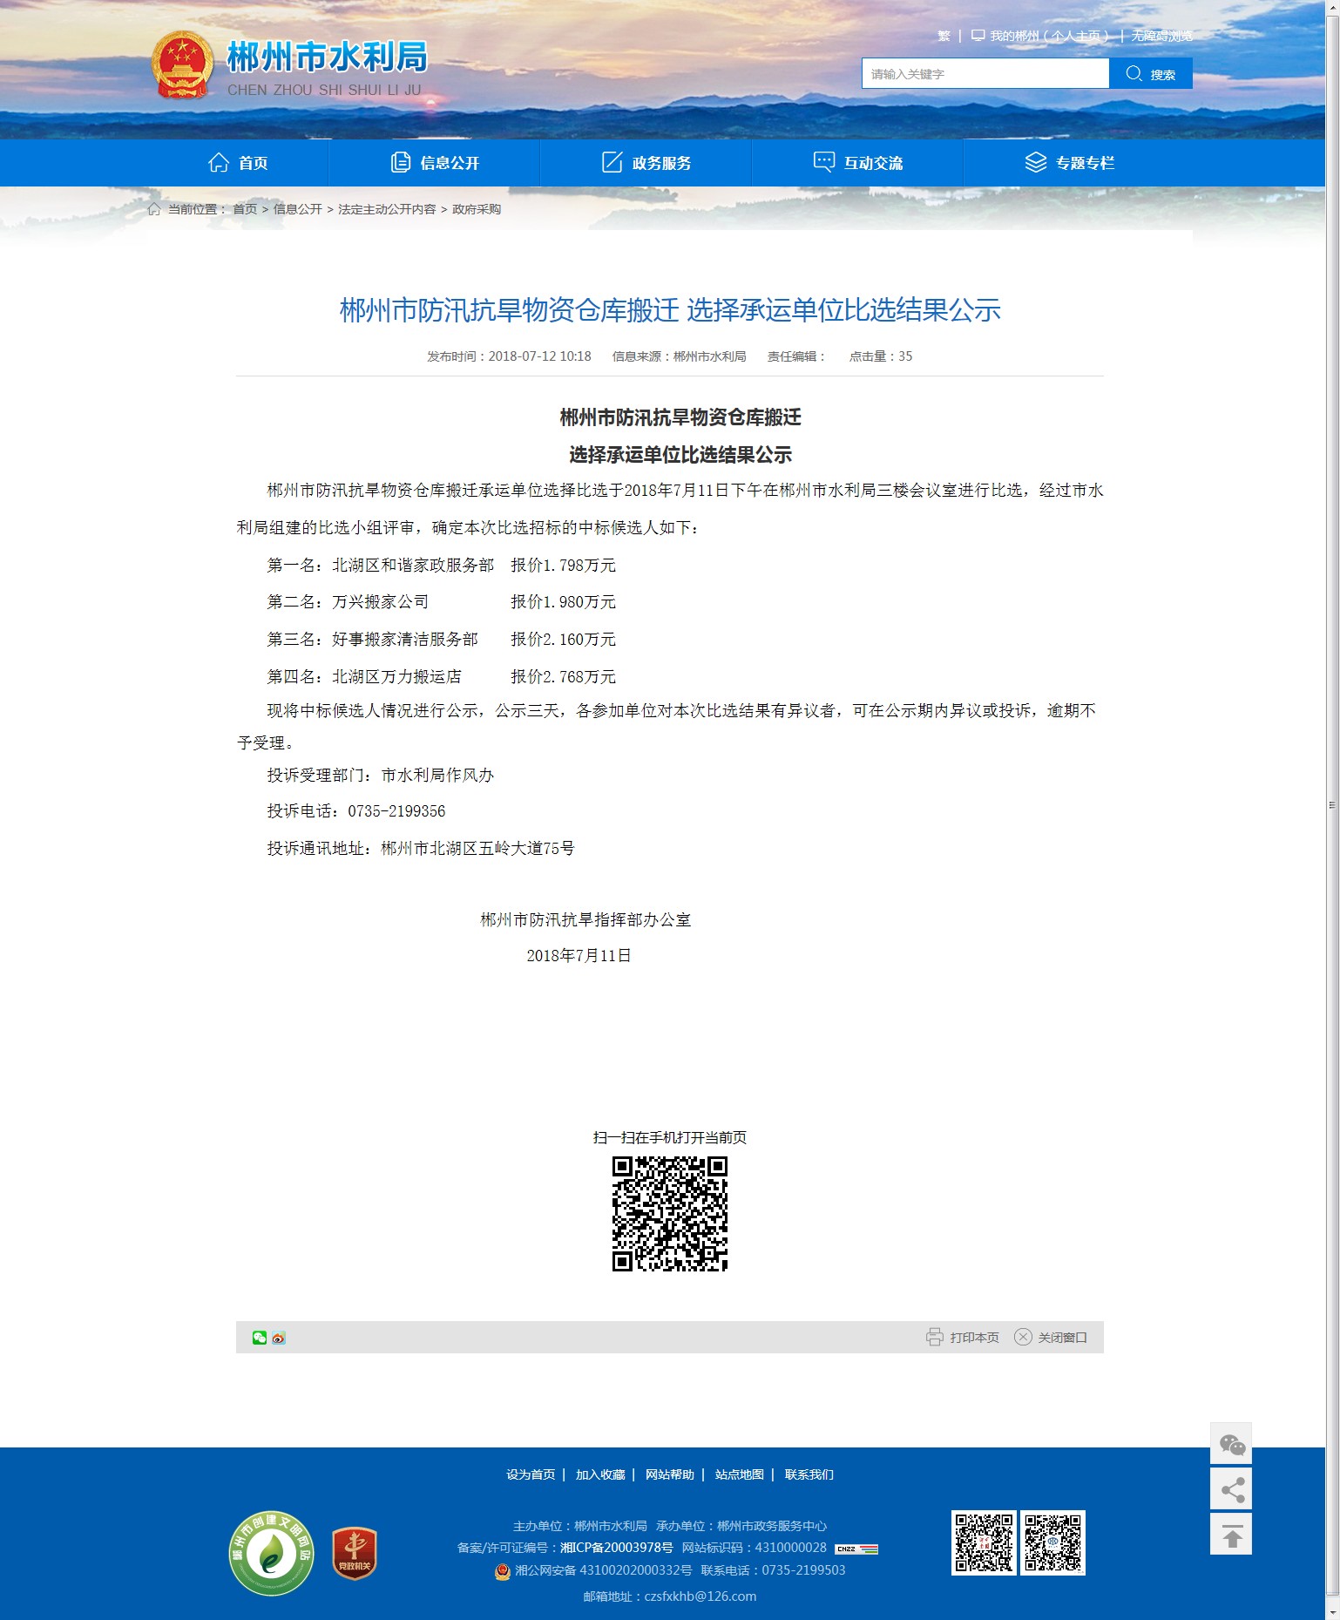
Task: Click breadcrumb home icon near 当前位置
Action: pos(154,209)
